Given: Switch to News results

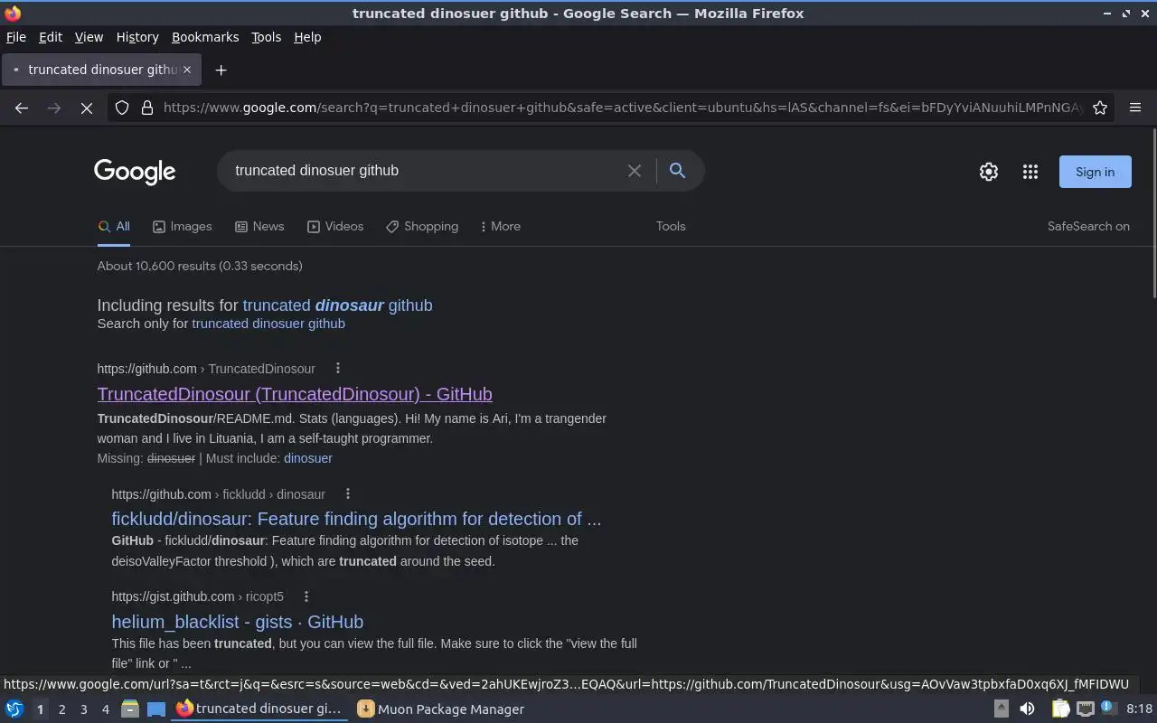Looking at the screenshot, I should tap(259, 226).
